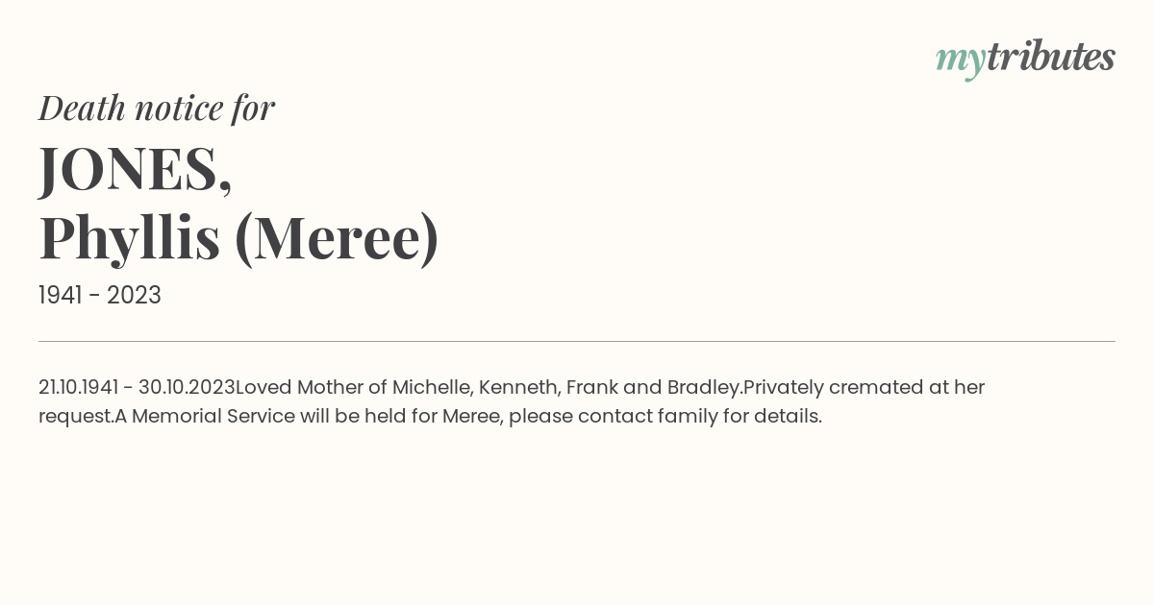The height and width of the screenshot is (605, 1154).
Task: Click the name Michelle in notice text
Action: (433, 388)
